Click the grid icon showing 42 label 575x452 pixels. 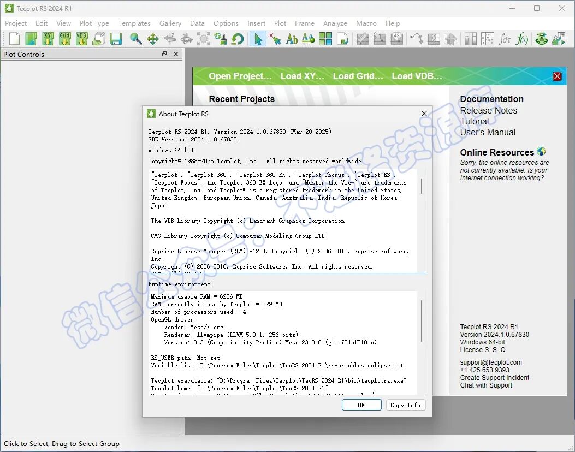click(x=396, y=39)
